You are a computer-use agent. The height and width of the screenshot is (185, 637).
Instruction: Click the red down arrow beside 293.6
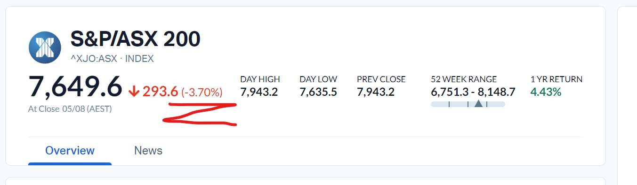134,92
